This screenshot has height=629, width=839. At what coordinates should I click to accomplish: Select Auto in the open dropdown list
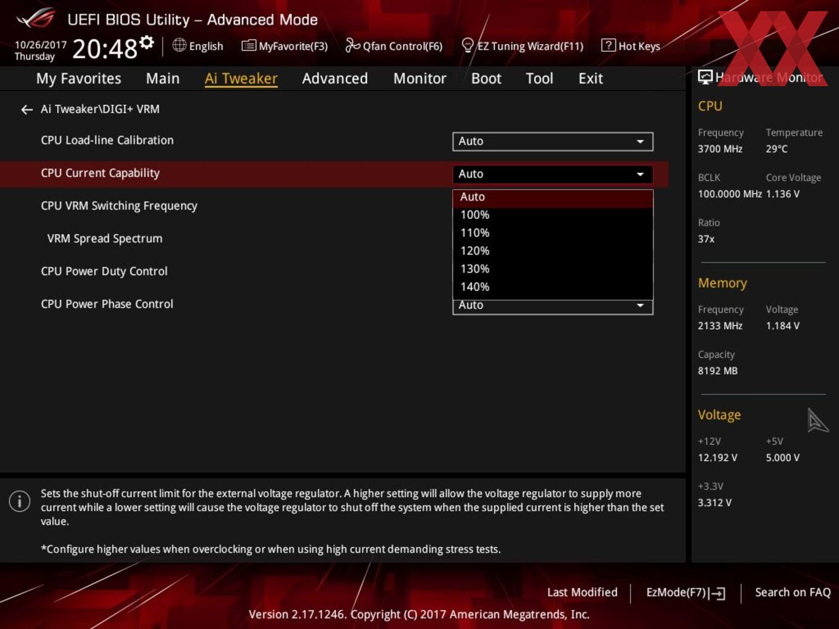[x=553, y=197]
